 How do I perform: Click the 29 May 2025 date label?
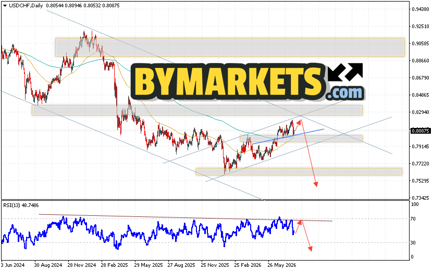(x=149, y=265)
